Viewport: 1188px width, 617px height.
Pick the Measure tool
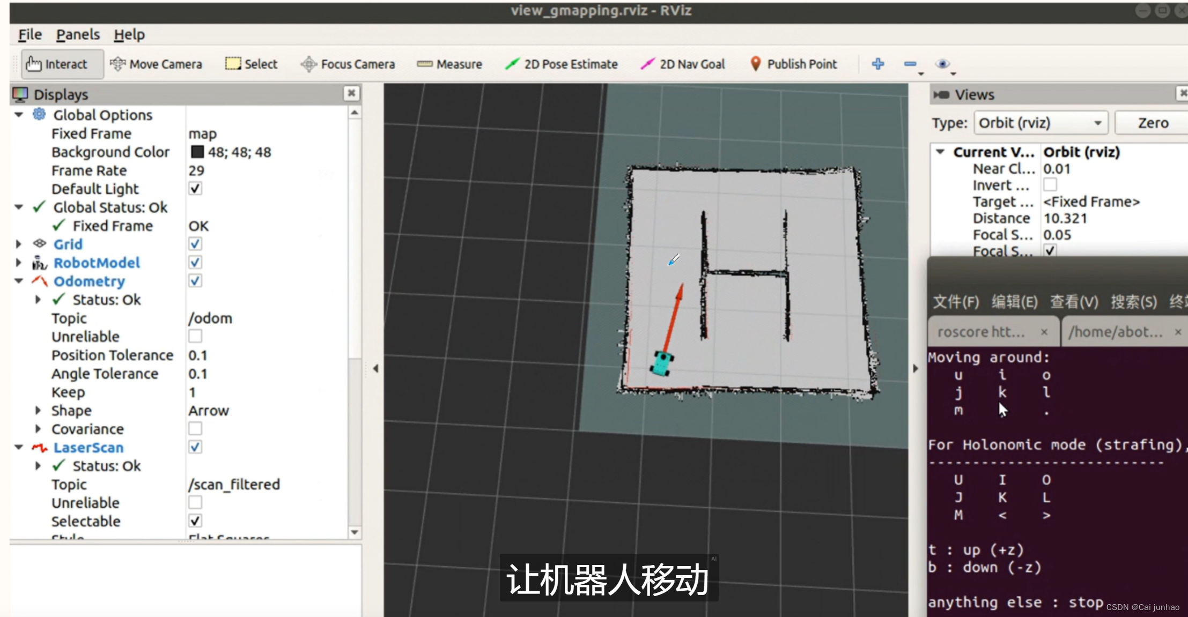(449, 64)
